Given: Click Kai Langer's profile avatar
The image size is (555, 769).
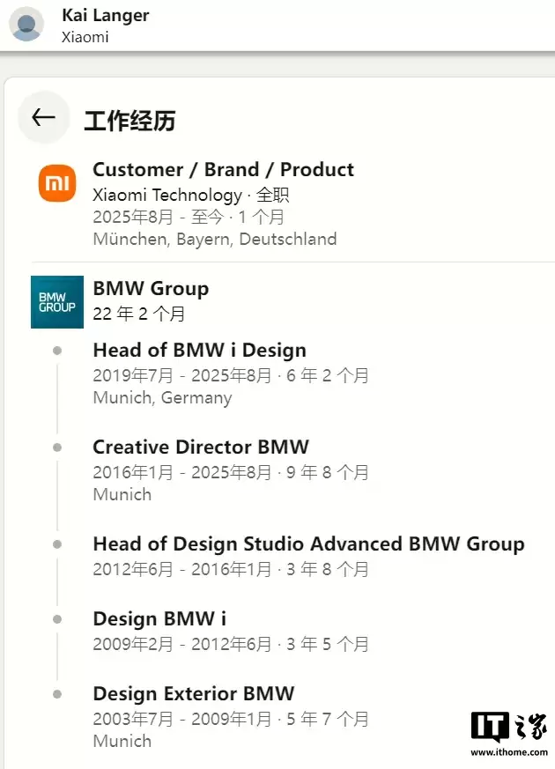Looking at the screenshot, I should 26,24.
